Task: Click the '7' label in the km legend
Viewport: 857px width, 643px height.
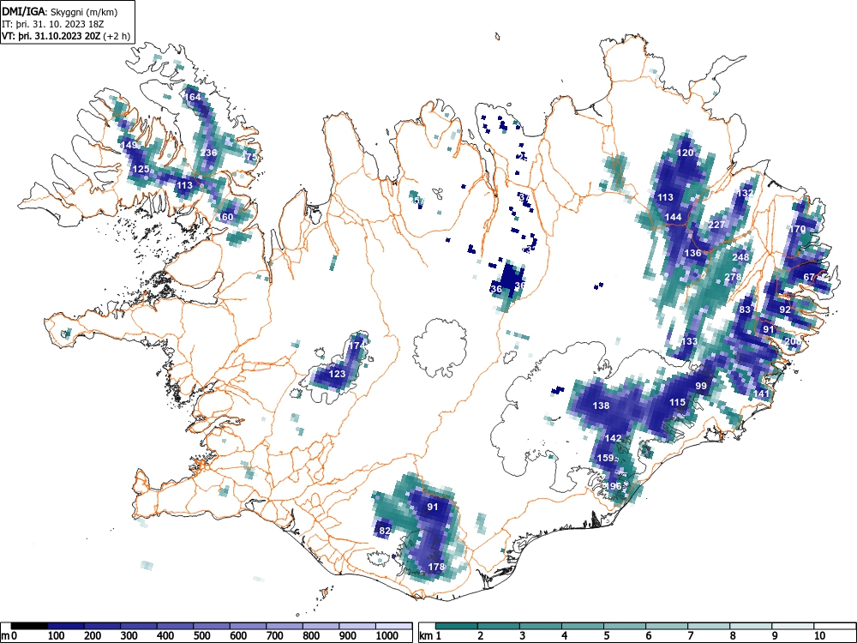Action: tap(690, 636)
